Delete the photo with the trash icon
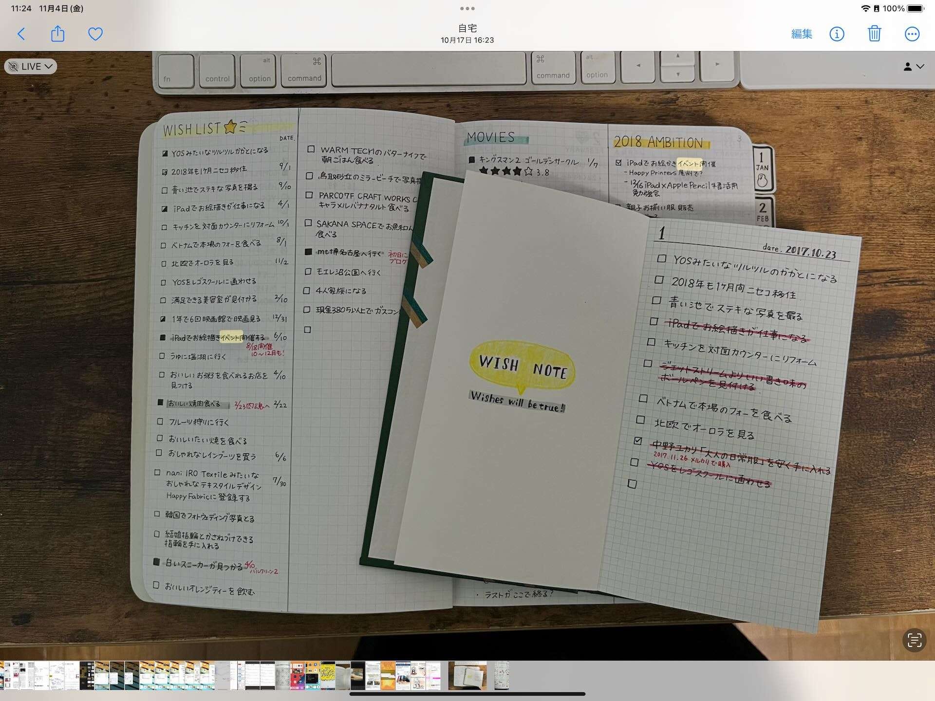 click(x=875, y=34)
